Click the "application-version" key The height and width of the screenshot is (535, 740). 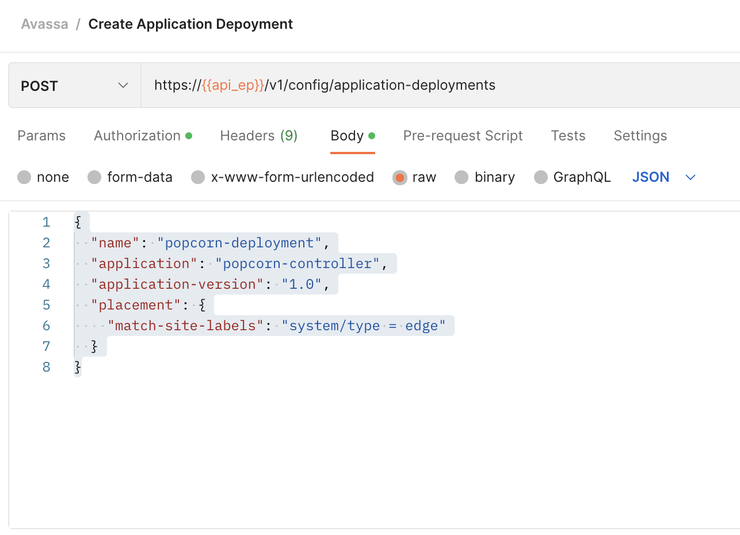pyautogui.click(x=177, y=284)
